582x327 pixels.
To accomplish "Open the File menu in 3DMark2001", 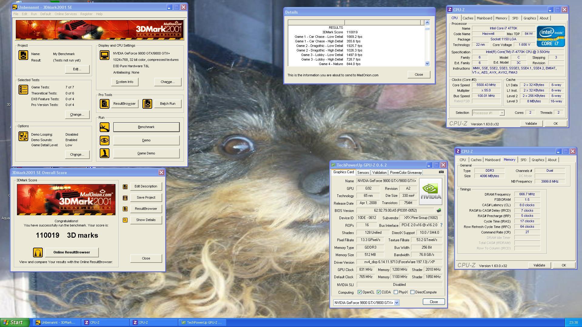I will point(16,14).
